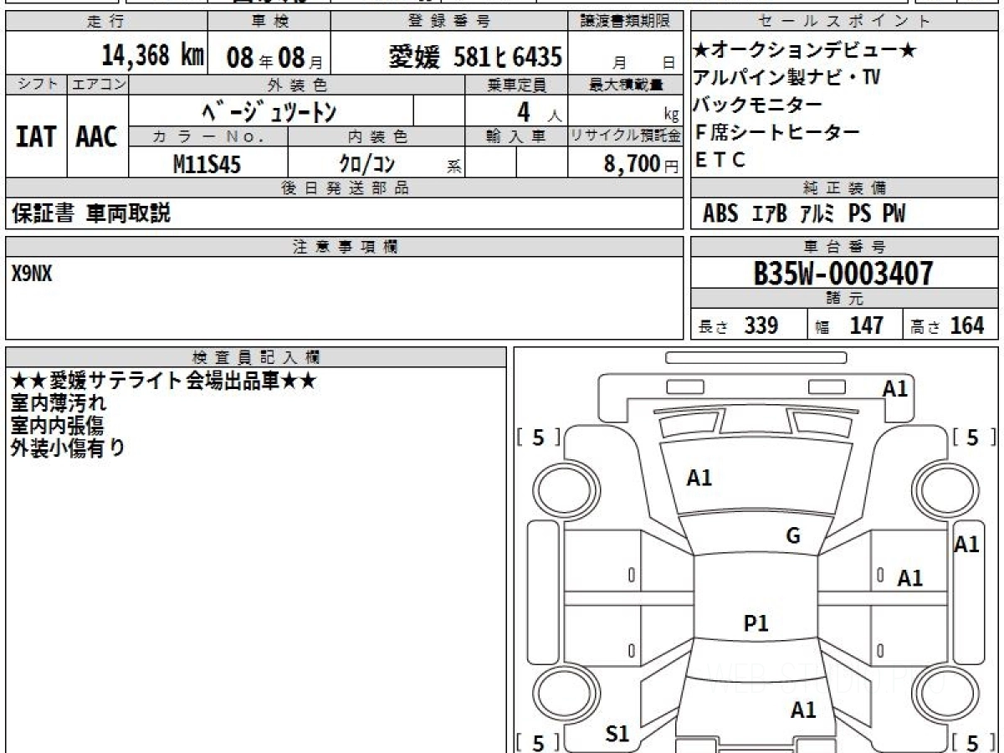Click the 検査員記入欄 header
The height and width of the screenshot is (753, 1004).
tap(255, 357)
